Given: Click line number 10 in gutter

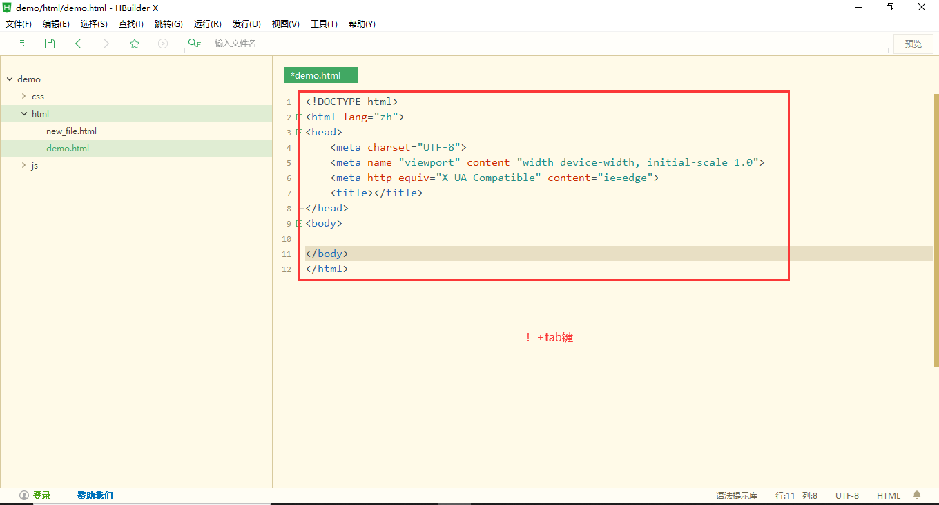Looking at the screenshot, I should click(x=287, y=239).
